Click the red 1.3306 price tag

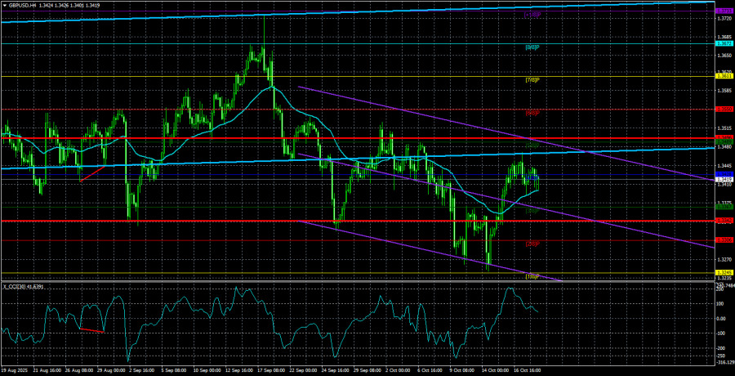pyautogui.click(x=723, y=239)
